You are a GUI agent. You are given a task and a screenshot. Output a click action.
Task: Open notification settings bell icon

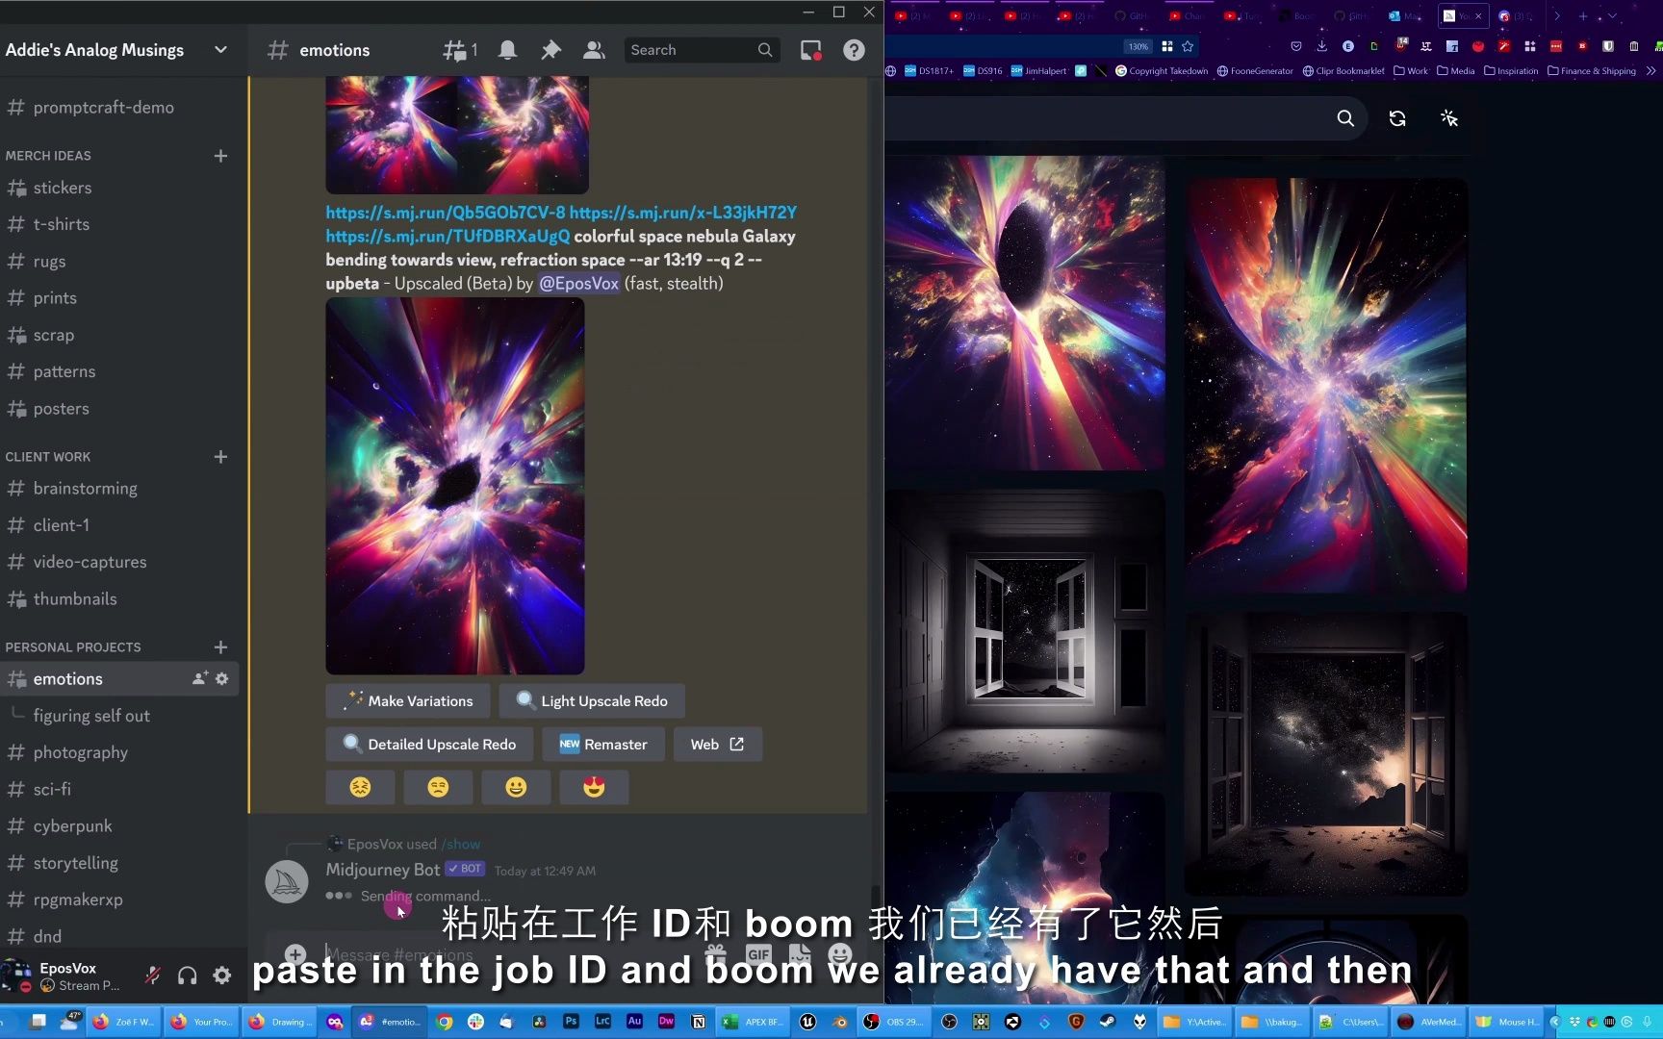(507, 50)
